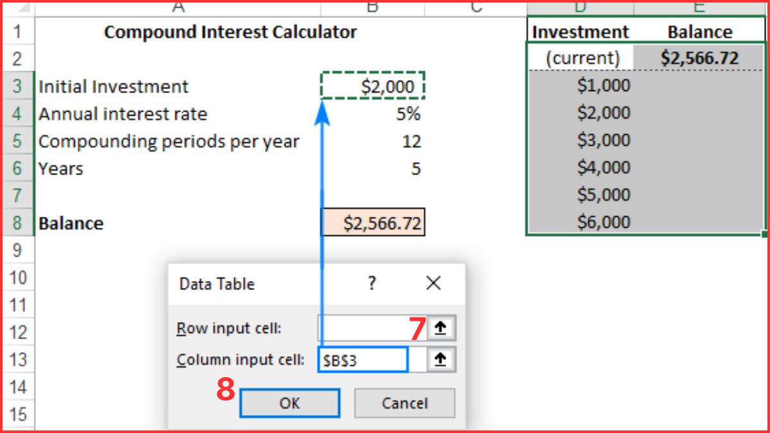Open the Data Table dialog help question mark
Screen dimensions: 770x433
(371, 283)
